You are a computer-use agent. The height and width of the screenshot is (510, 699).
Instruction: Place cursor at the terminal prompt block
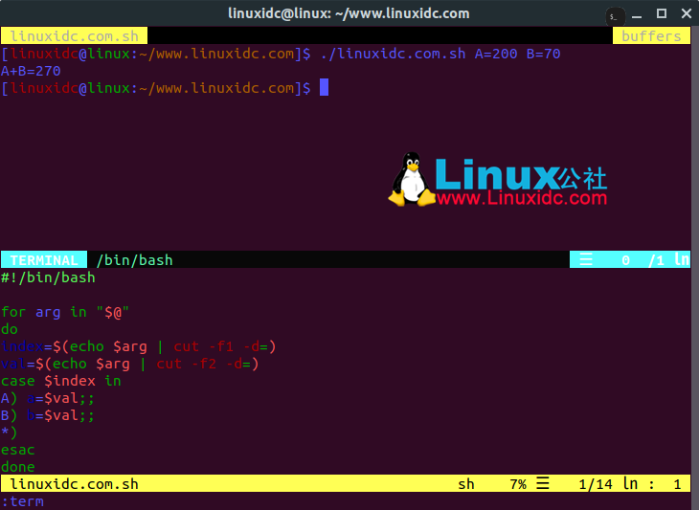[x=324, y=87]
